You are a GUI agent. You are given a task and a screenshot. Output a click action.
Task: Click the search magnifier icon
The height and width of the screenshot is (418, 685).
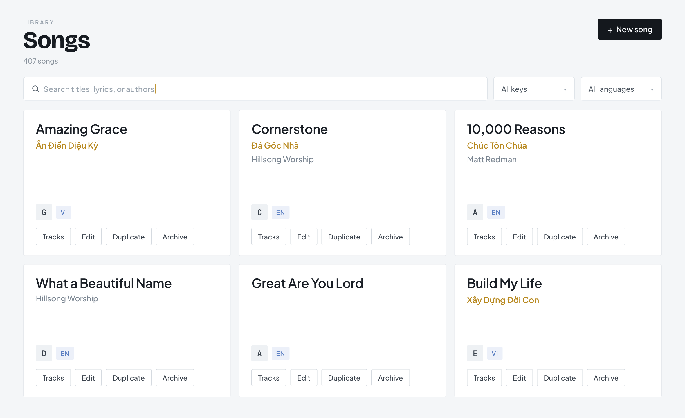point(36,89)
